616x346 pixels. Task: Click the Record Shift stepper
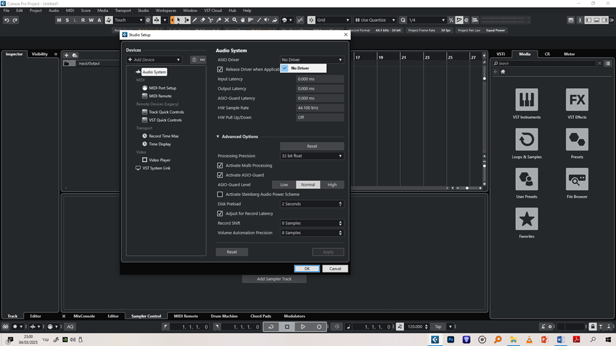[x=340, y=223]
